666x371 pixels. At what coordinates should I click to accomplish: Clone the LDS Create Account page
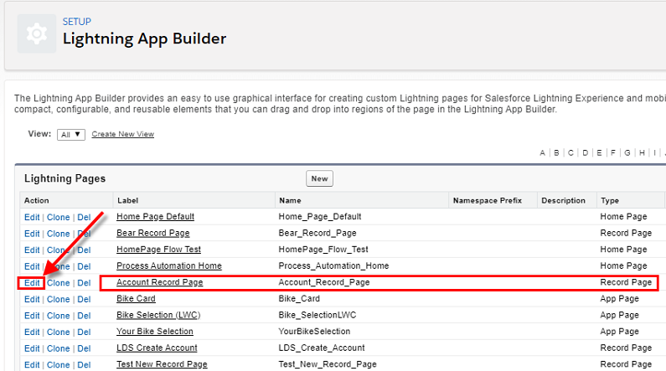(x=58, y=349)
